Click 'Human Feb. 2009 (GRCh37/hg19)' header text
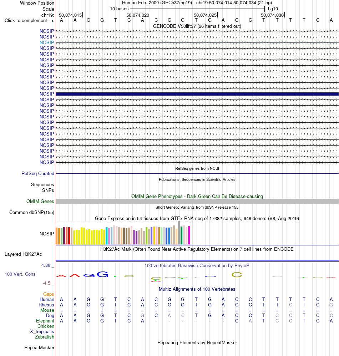 [x=157, y=3]
